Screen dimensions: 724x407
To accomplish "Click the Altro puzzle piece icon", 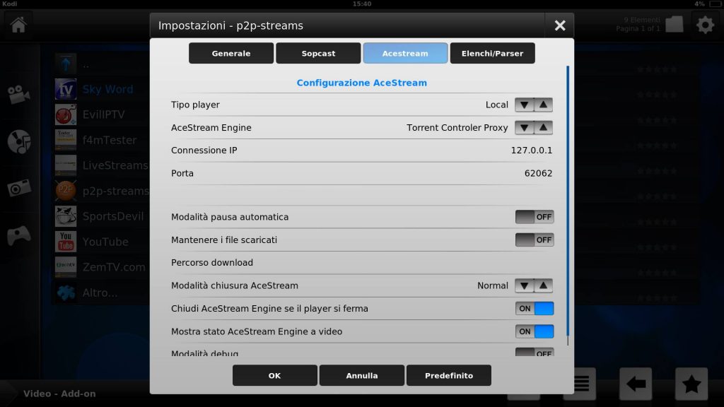I will [66, 292].
